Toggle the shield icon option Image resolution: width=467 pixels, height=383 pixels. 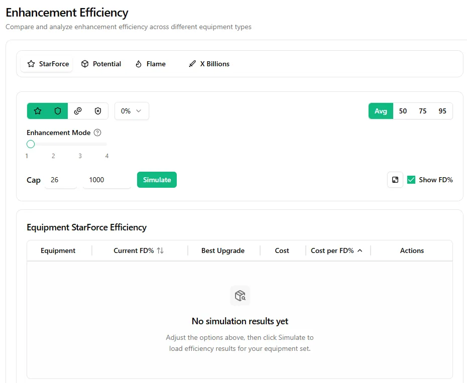[x=58, y=111]
